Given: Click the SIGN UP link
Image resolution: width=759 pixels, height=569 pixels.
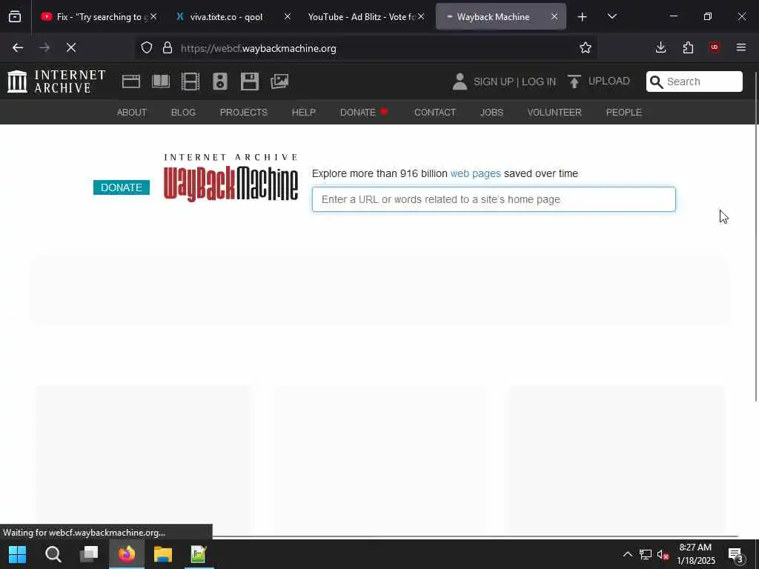Looking at the screenshot, I should pyautogui.click(x=494, y=81).
